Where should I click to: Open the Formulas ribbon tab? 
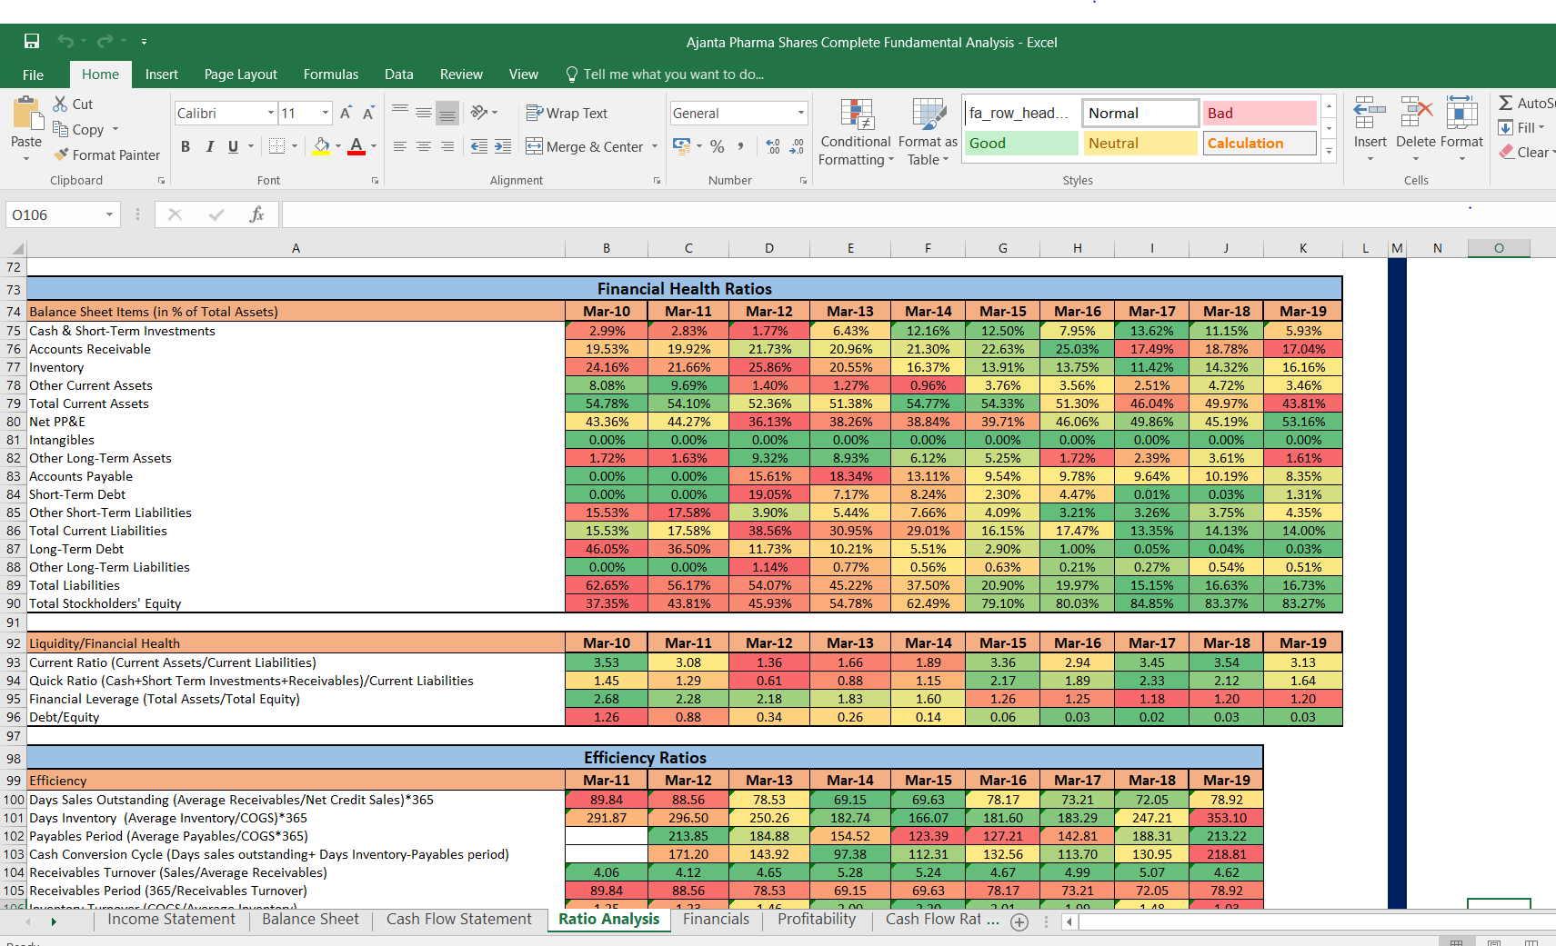click(x=331, y=75)
